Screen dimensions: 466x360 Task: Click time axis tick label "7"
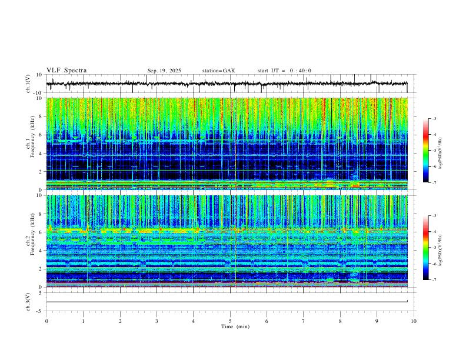(304, 321)
